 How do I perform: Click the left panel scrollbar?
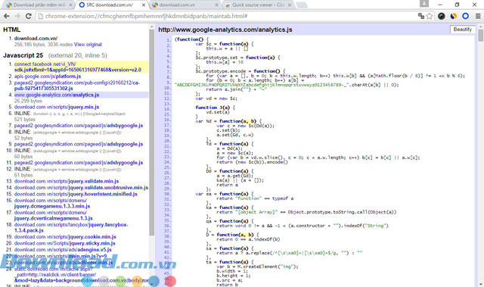(x=151, y=133)
